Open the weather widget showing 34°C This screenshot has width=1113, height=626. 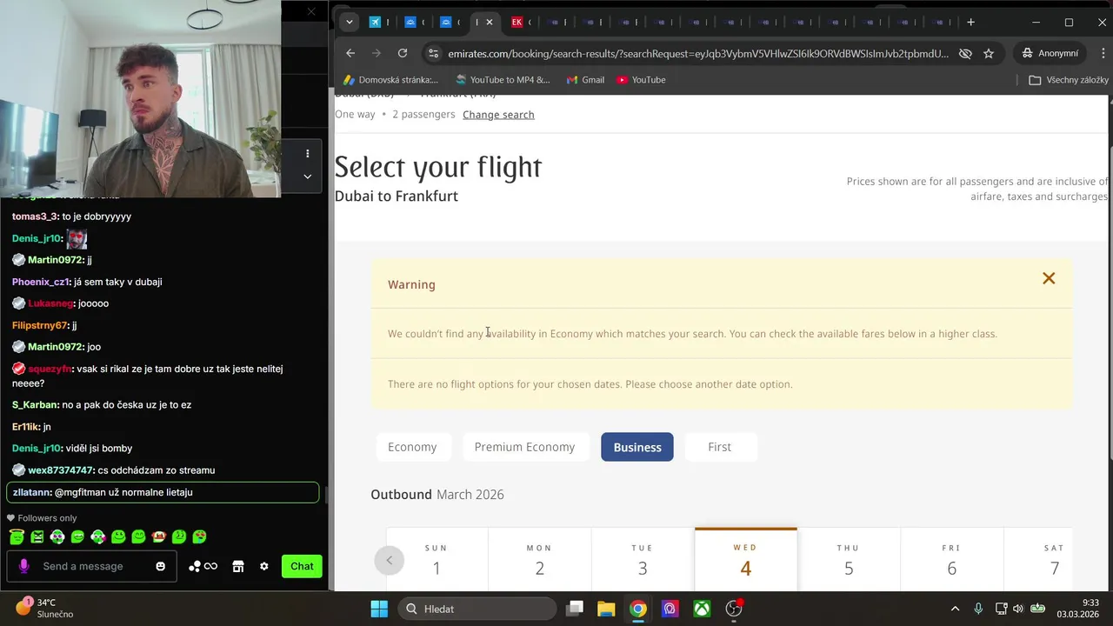click(x=43, y=608)
